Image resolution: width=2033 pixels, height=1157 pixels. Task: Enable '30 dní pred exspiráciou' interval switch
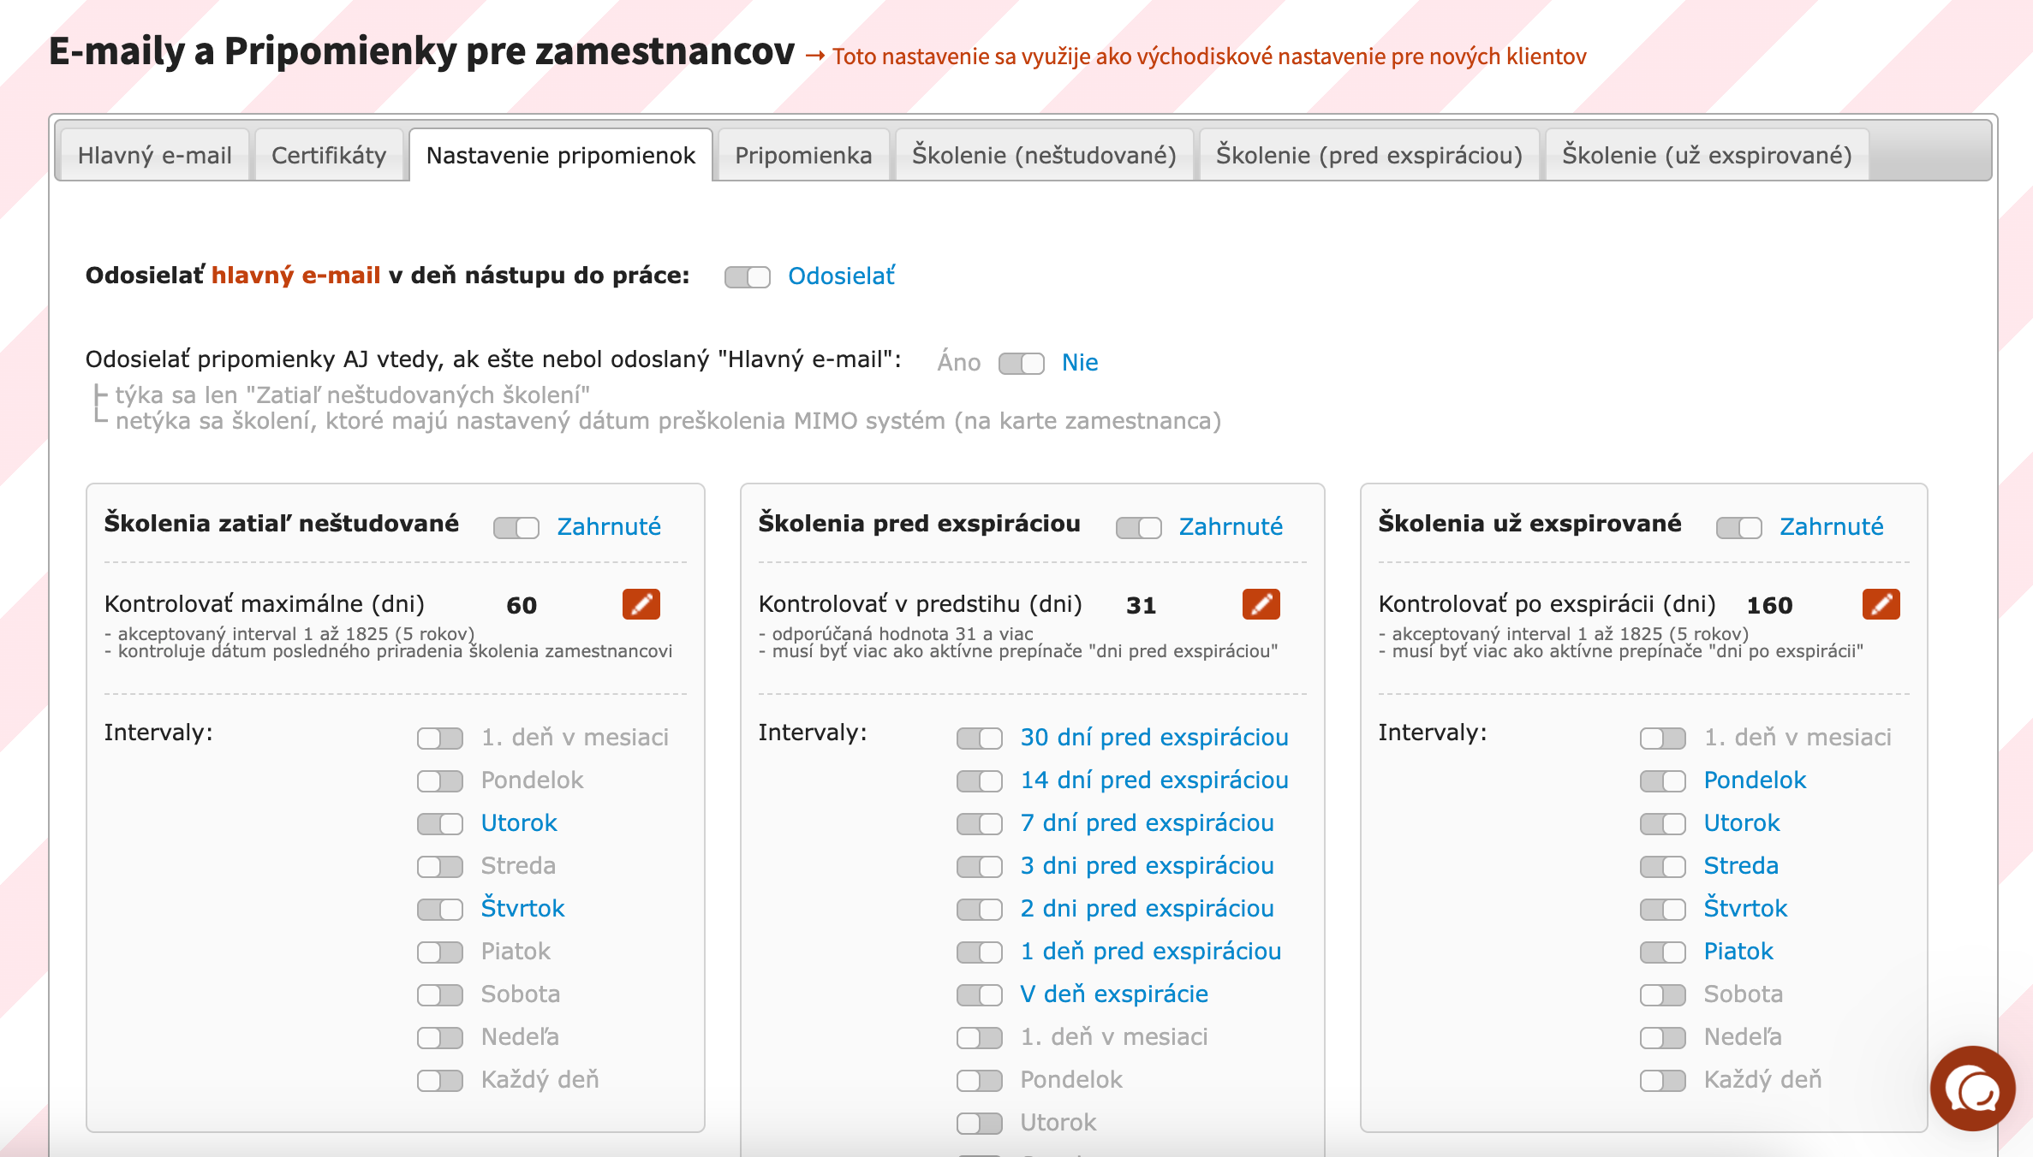pyautogui.click(x=979, y=739)
